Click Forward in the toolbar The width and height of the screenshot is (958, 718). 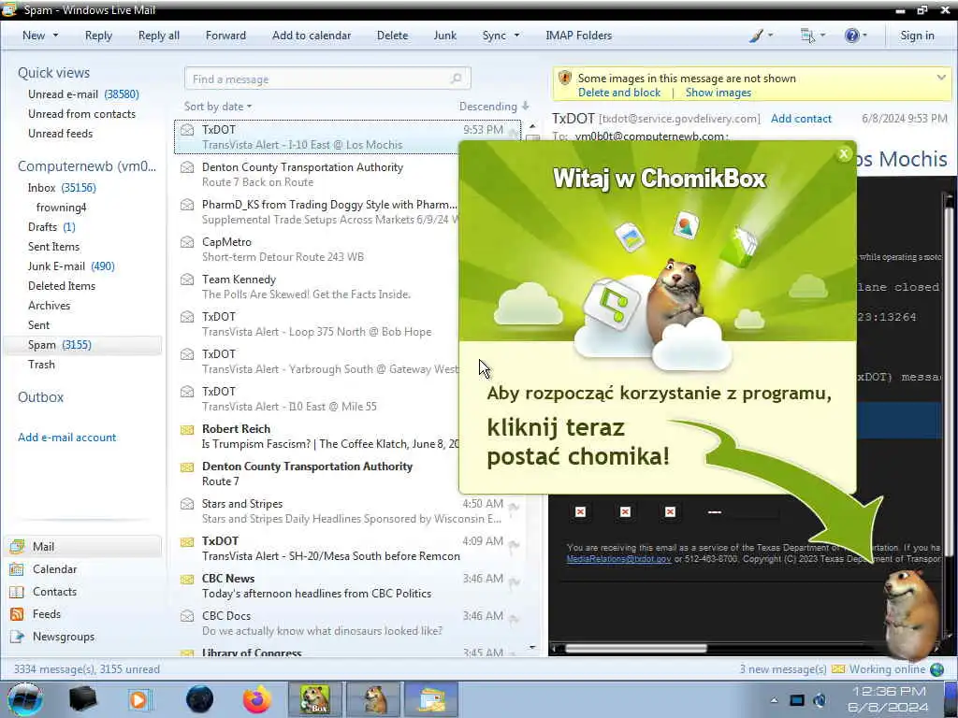(x=225, y=36)
